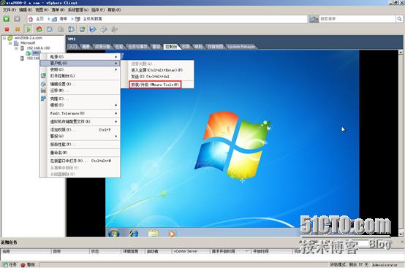The width and height of the screenshot is (405, 268).
Task: Expand the Fault Tolerance submenu
Action: coord(80,113)
